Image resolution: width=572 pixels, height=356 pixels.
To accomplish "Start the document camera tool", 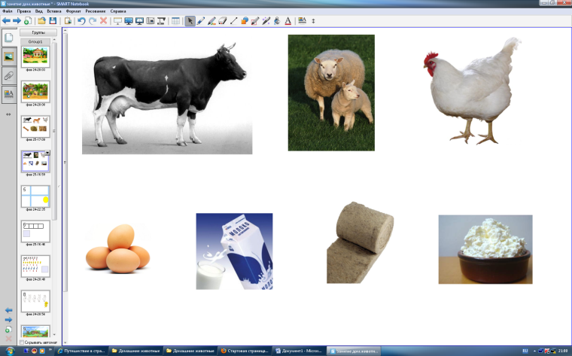I will click(x=161, y=21).
